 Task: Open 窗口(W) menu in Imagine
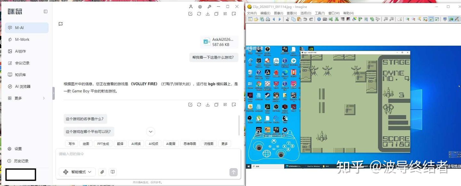[x=334, y=13]
